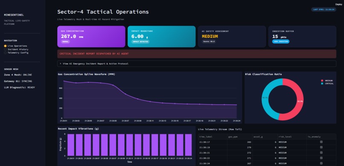The height and width of the screenshot is (166, 344).
Task: Click the 100% INGESTION badge
Action: pos(281,41)
